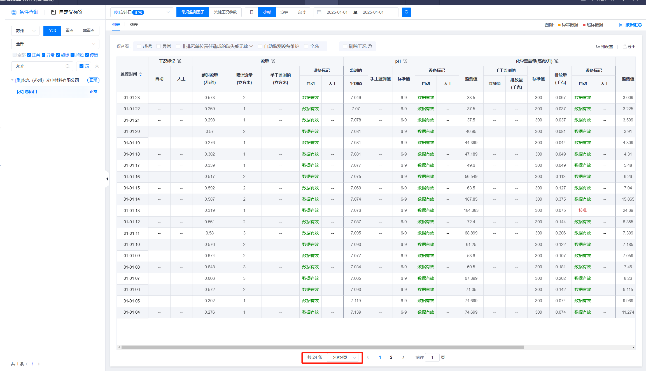Image resolution: width=646 pixels, height=371 pixels.
Task: Select the 常规监测因子 tab
Action: point(193,12)
